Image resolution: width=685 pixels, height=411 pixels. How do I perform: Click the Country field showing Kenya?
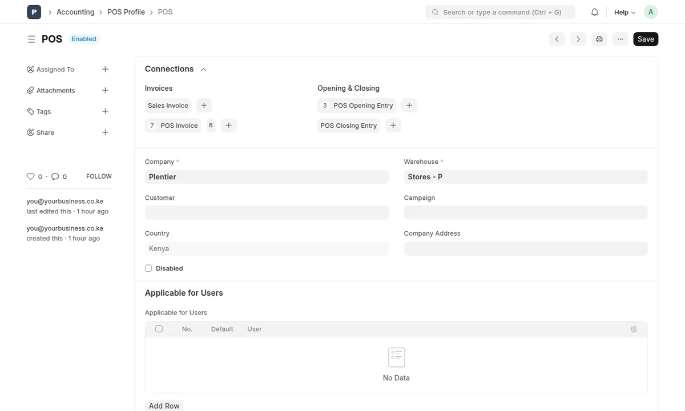click(x=267, y=248)
